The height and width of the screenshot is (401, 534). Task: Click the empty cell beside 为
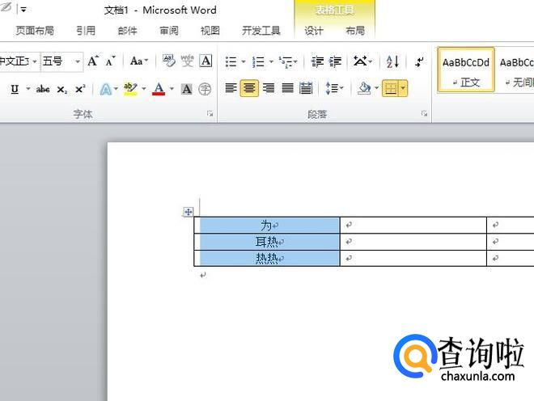[413, 225]
